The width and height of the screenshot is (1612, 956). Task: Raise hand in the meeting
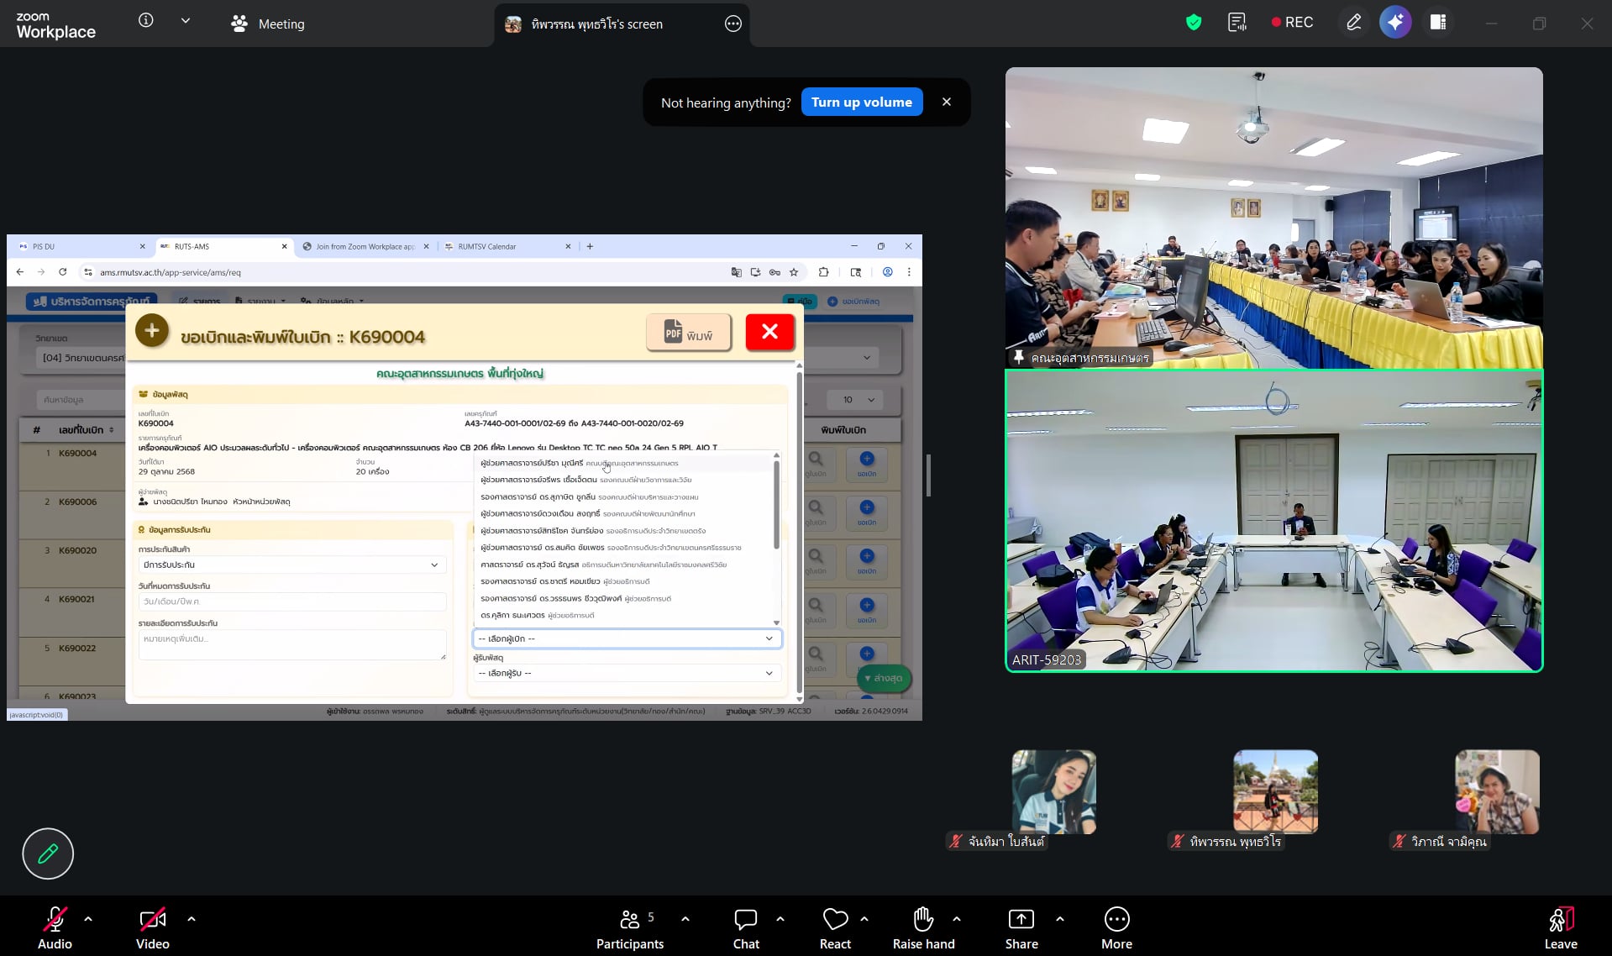[x=923, y=920]
